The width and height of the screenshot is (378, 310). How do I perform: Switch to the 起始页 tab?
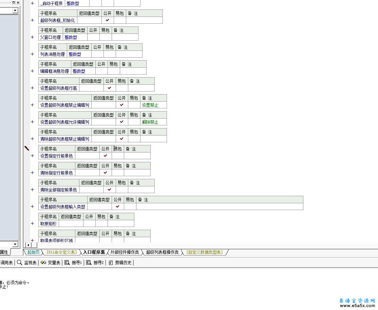33,252
